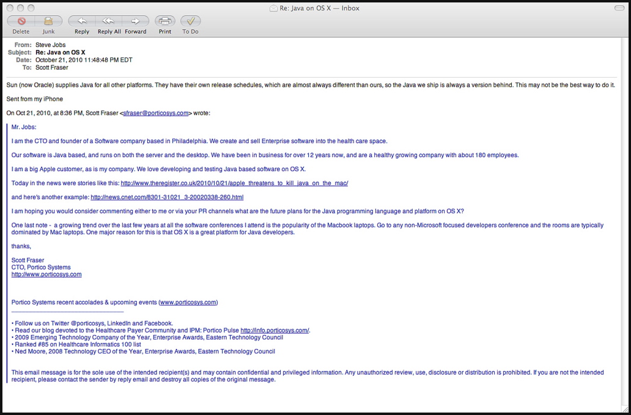631x415 pixels.
Task: Open www.porticosys.com link in accolades line
Action: point(188,303)
